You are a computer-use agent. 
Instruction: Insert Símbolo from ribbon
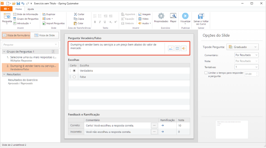(128, 23)
